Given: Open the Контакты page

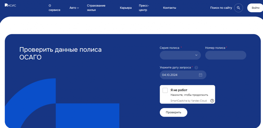Looking at the screenshot, I should (170, 8).
